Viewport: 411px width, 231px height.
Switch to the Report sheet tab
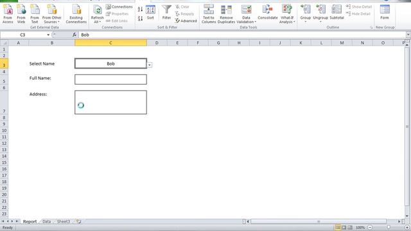[30, 221]
